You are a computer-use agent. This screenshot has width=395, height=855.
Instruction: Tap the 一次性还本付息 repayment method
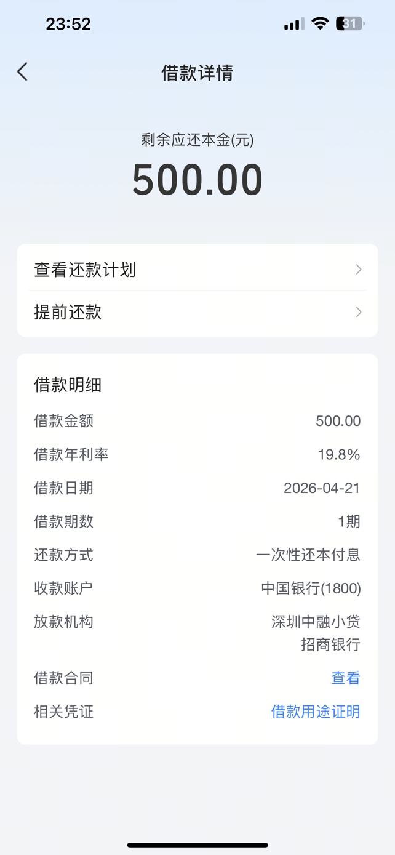point(308,555)
